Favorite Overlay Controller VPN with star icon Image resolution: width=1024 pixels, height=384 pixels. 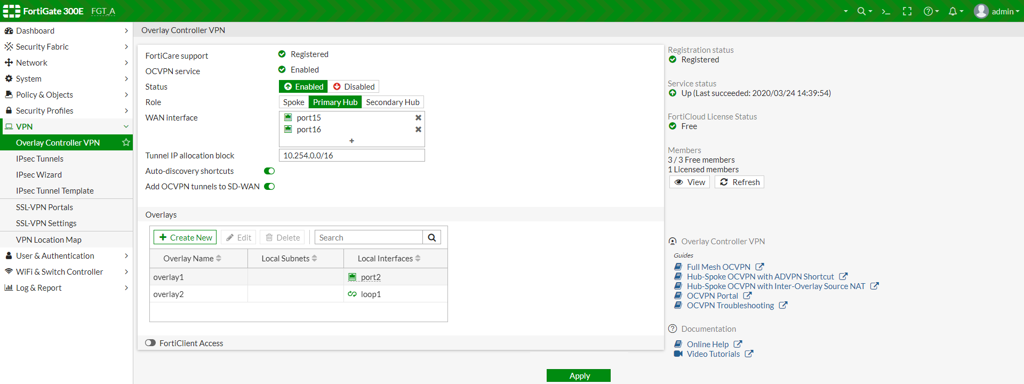126,142
